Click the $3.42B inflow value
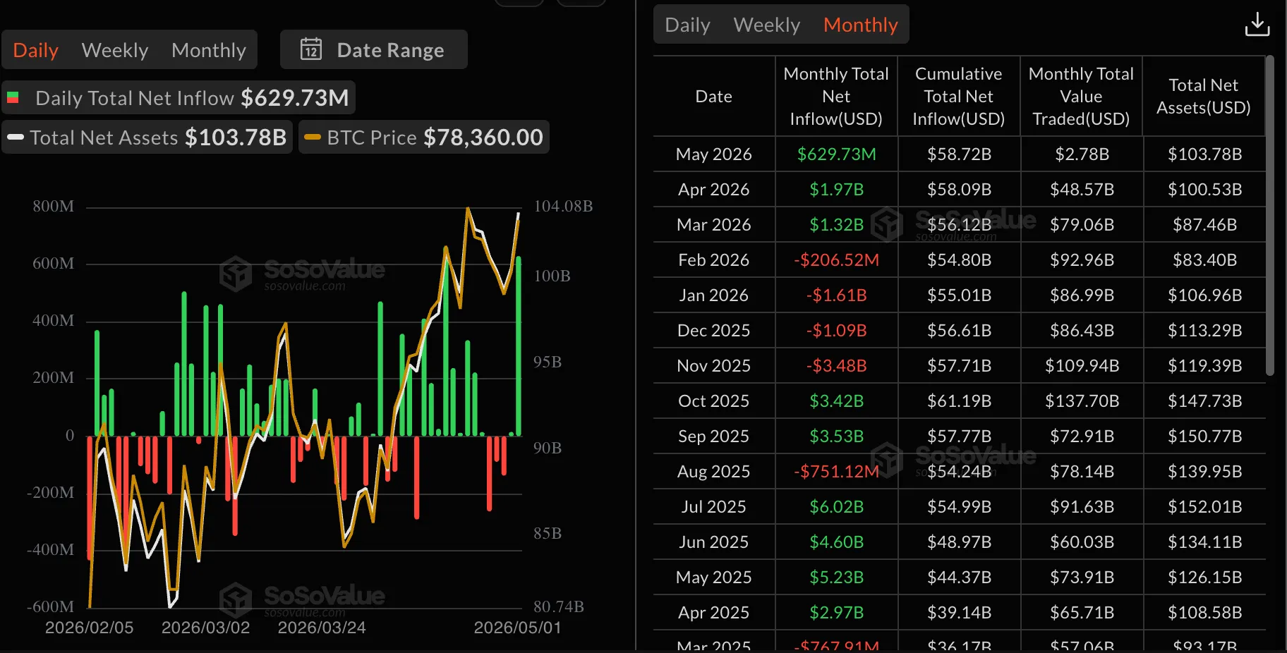Screen dimensions: 1287x653 tap(836, 401)
